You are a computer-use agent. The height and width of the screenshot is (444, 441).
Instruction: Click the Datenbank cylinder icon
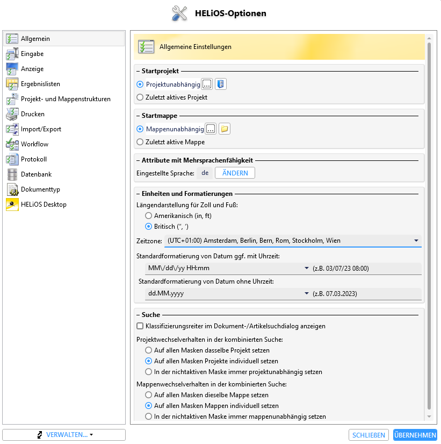coord(12,174)
